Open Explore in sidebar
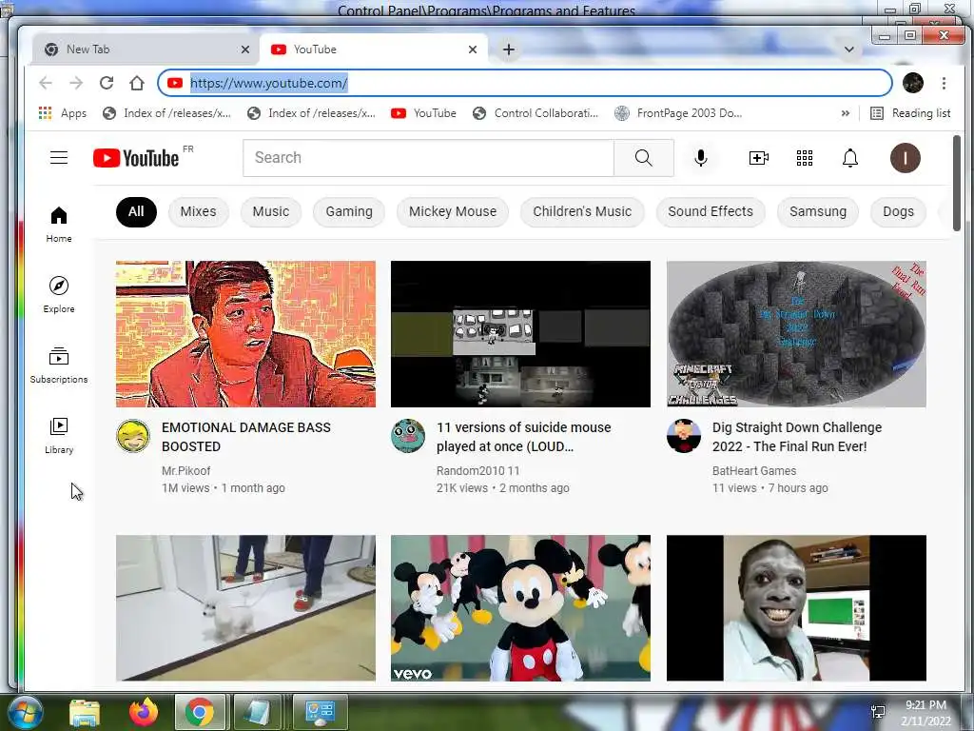 click(x=58, y=295)
